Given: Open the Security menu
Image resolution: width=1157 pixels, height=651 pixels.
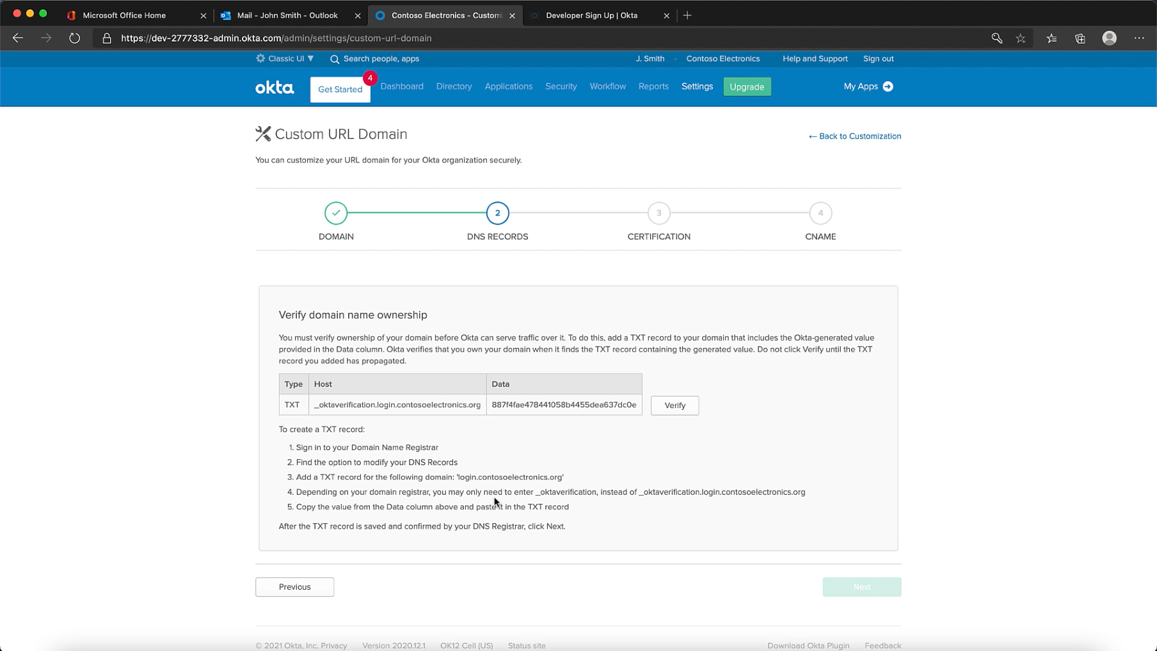Looking at the screenshot, I should (561, 86).
